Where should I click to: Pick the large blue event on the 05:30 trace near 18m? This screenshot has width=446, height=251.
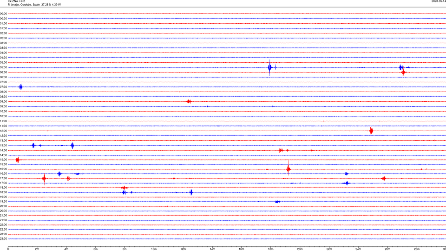269,67
